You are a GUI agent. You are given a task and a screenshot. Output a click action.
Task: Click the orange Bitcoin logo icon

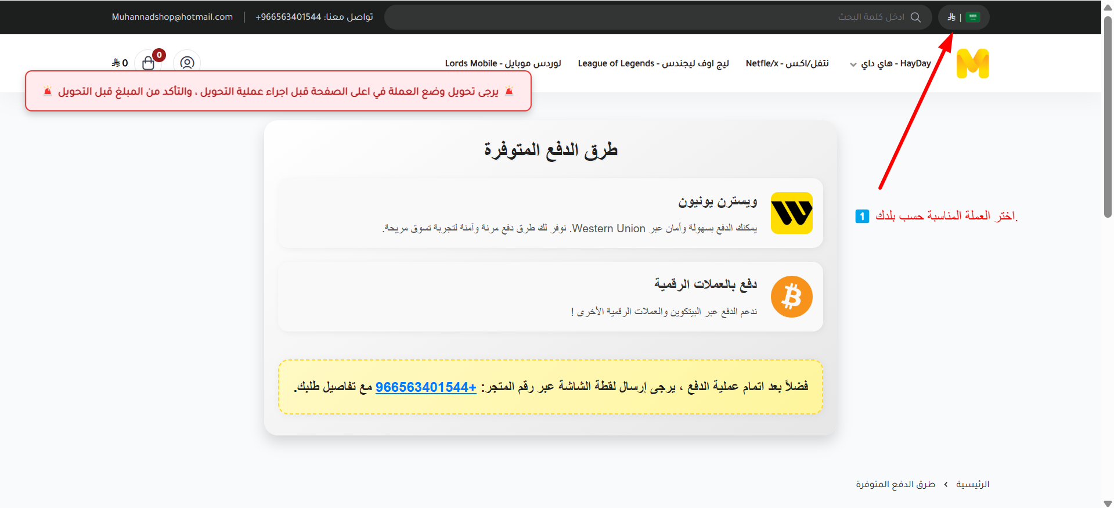(x=791, y=297)
